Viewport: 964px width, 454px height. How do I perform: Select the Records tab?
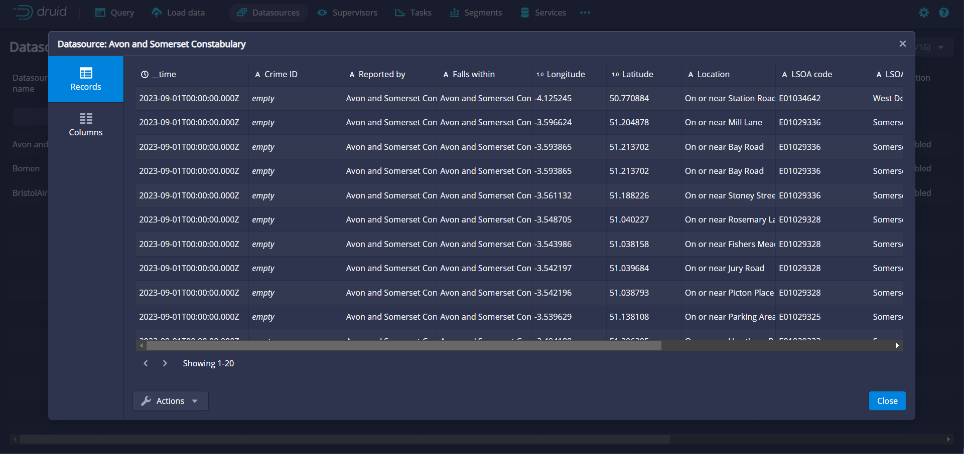pos(86,79)
